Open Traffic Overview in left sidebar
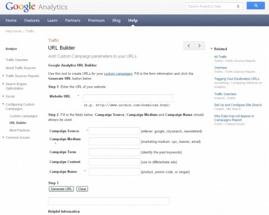The image size is (269, 215). (17, 60)
